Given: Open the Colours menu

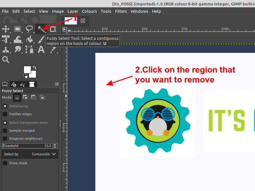Looking at the screenshot, I should (x=89, y=11).
